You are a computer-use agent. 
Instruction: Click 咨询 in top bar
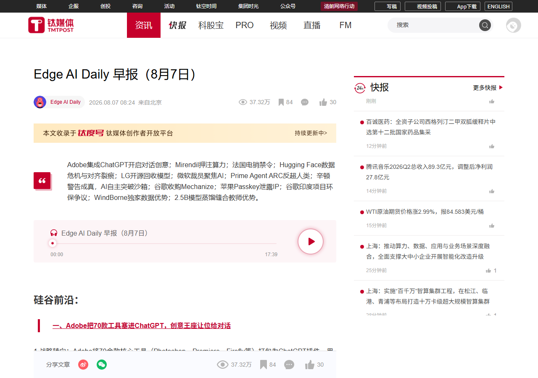click(x=137, y=6)
